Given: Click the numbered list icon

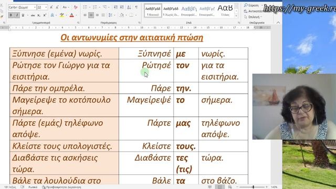Looking at the screenshot, I should [94, 7].
